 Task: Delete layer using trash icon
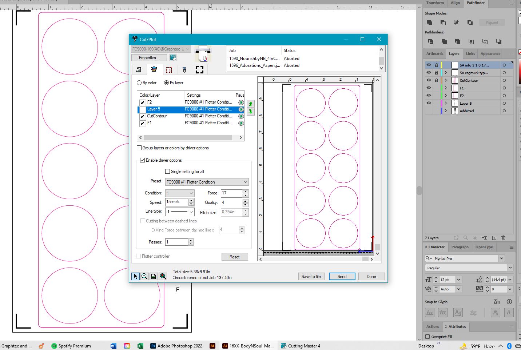[x=504, y=238]
